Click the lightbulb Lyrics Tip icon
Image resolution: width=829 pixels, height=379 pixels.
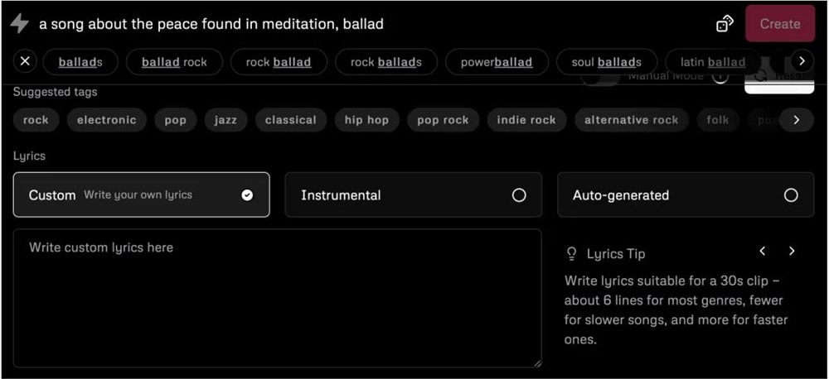tap(571, 253)
